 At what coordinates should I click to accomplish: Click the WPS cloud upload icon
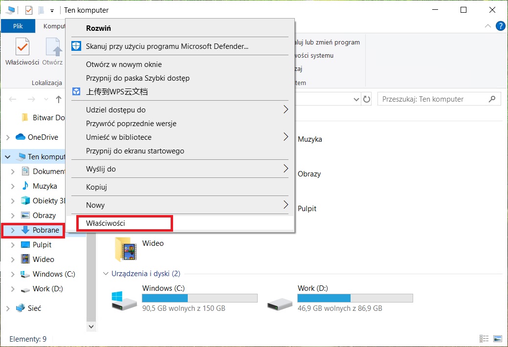coord(76,91)
